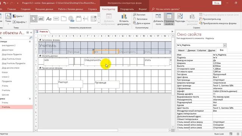Click the Заголовок формы section bar
The width and height of the screenshot is (242, 136).
(x=105, y=40)
